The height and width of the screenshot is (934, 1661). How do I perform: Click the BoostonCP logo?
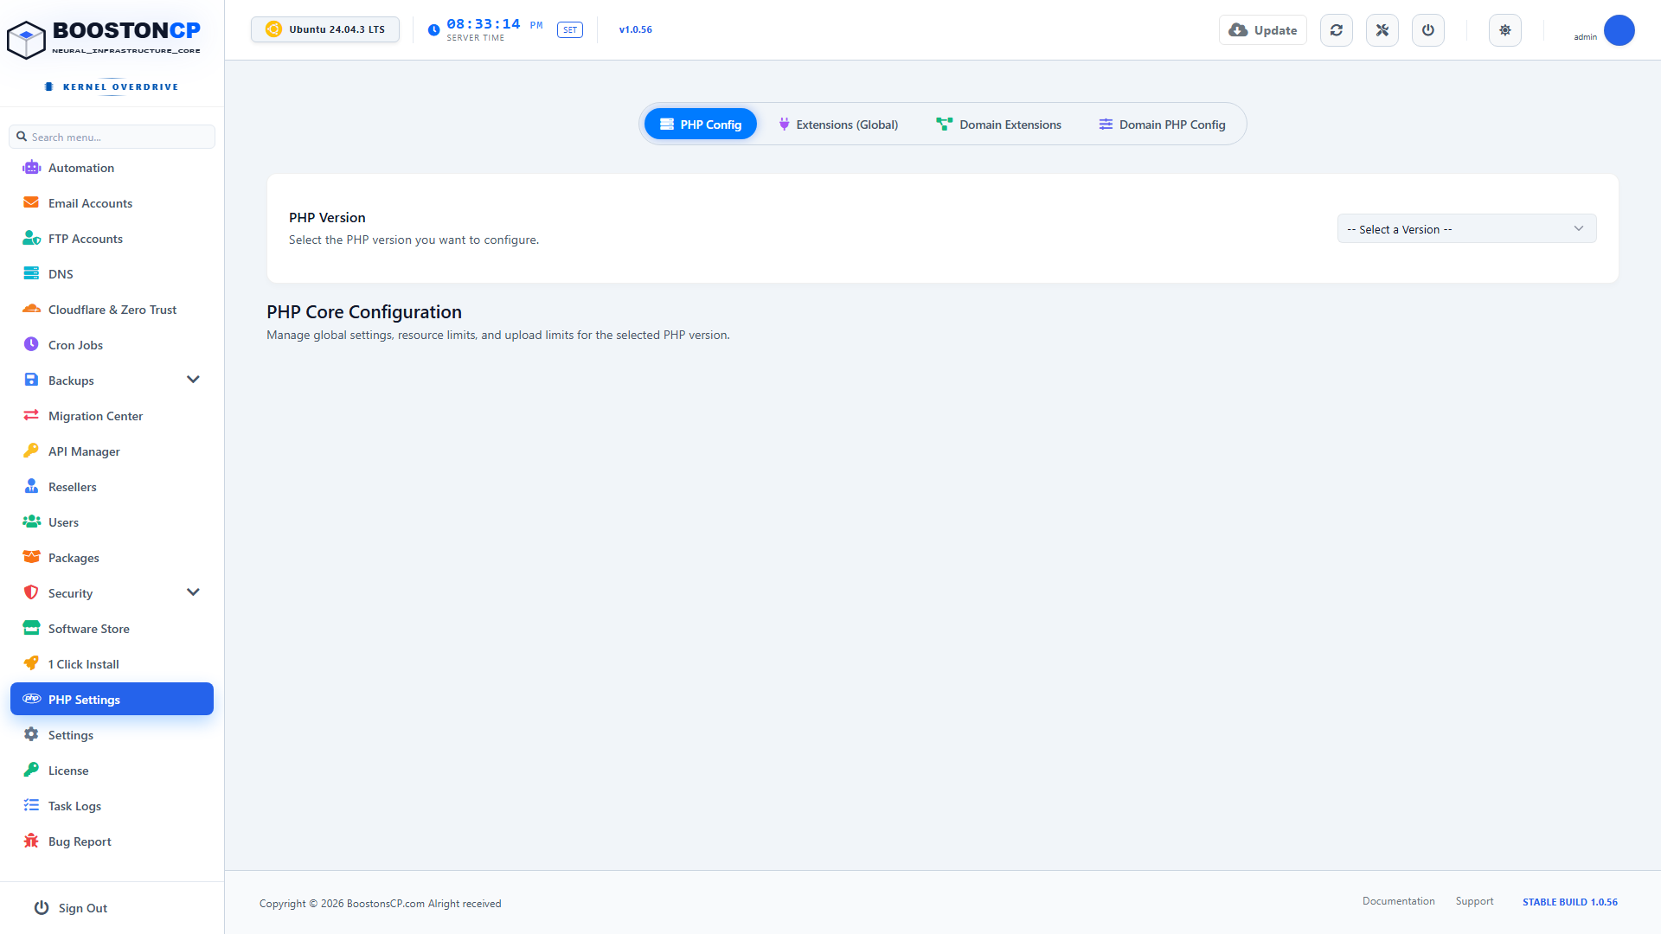click(104, 39)
